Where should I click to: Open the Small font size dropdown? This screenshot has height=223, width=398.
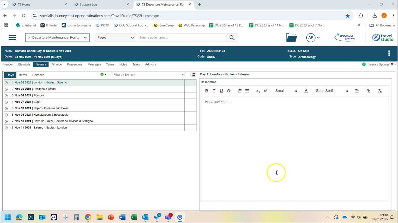point(286,91)
